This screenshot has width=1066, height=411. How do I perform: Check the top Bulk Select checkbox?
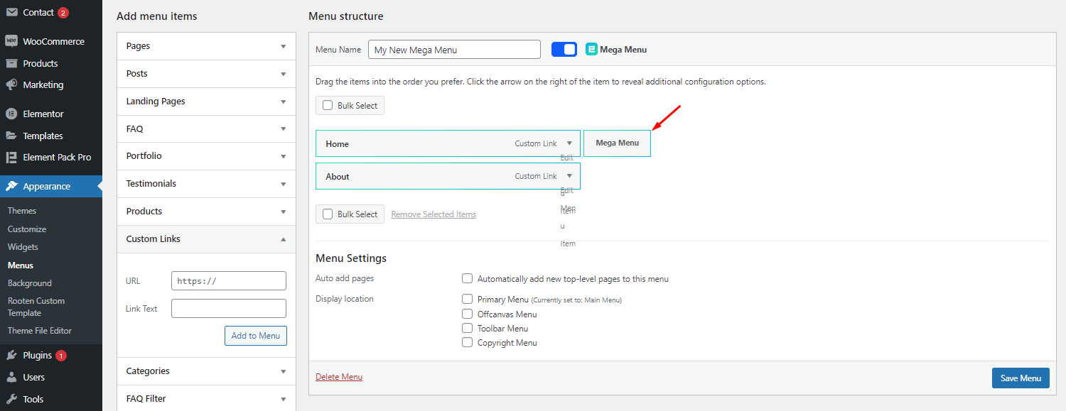tap(328, 106)
